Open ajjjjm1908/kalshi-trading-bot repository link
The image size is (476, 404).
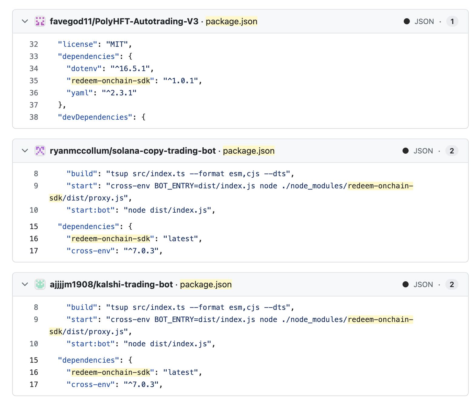(111, 284)
